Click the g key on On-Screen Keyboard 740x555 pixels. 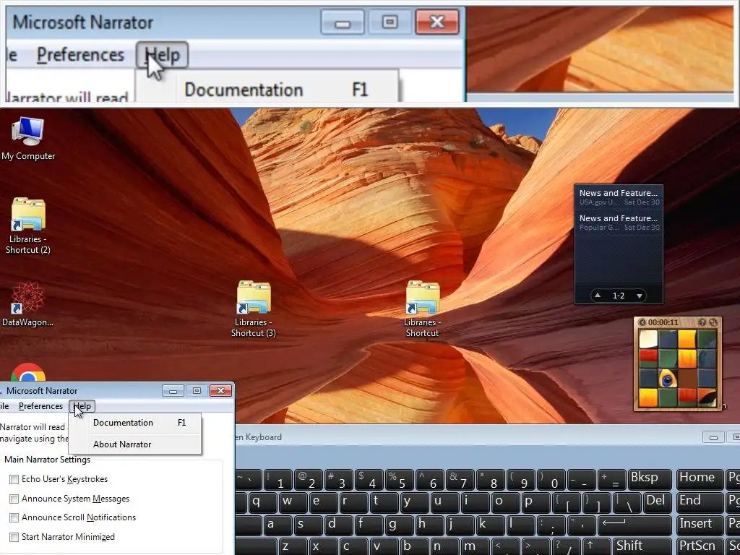(x=399, y=526)
